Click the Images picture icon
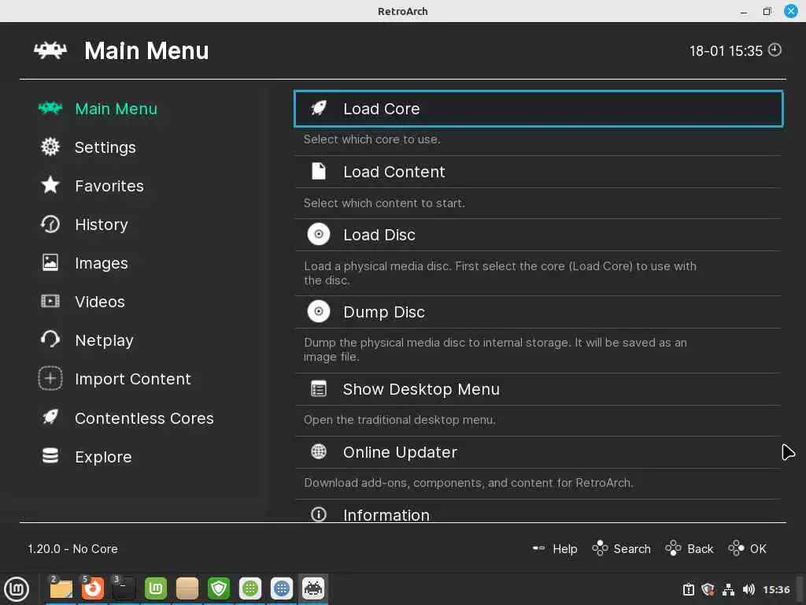Viewport: 806px width, 605px height. click(50, 263)
